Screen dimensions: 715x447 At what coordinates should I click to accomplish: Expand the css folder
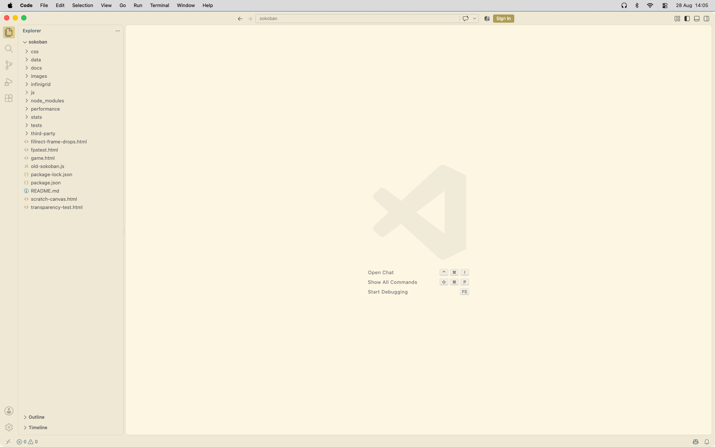(71, 52)
